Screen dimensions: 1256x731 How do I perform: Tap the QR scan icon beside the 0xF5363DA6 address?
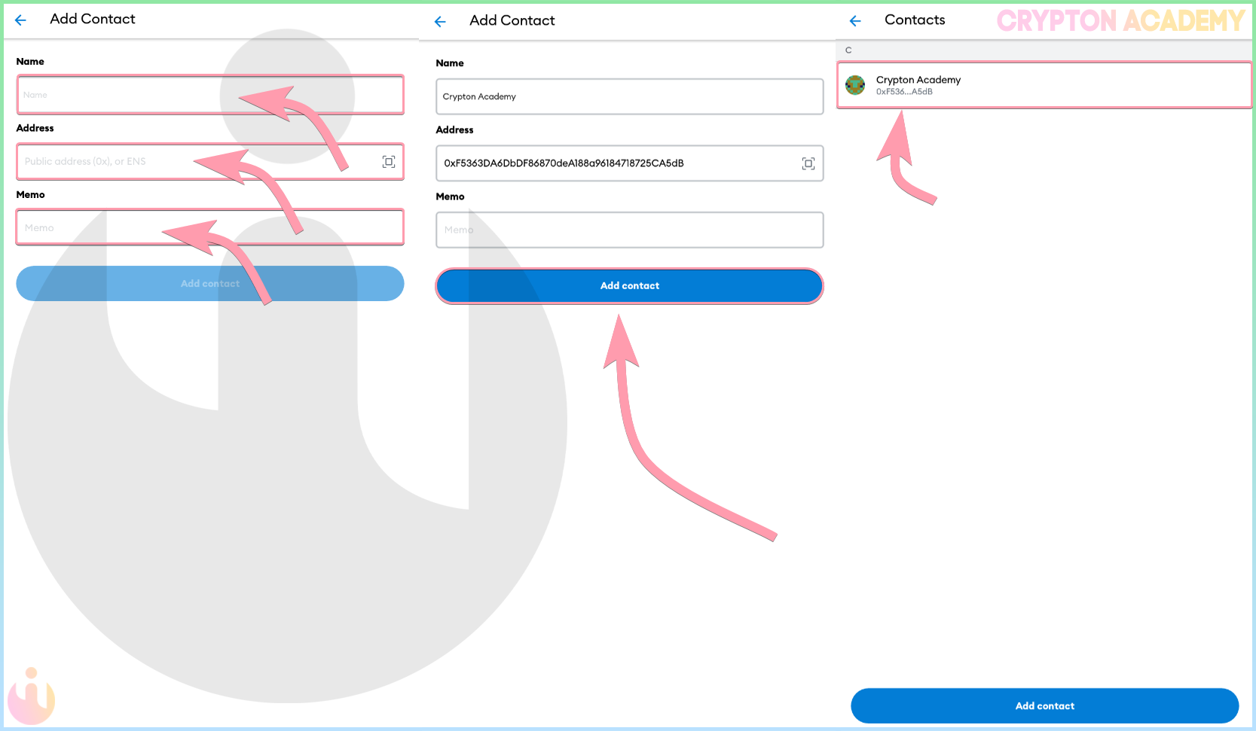coord(808,163)
